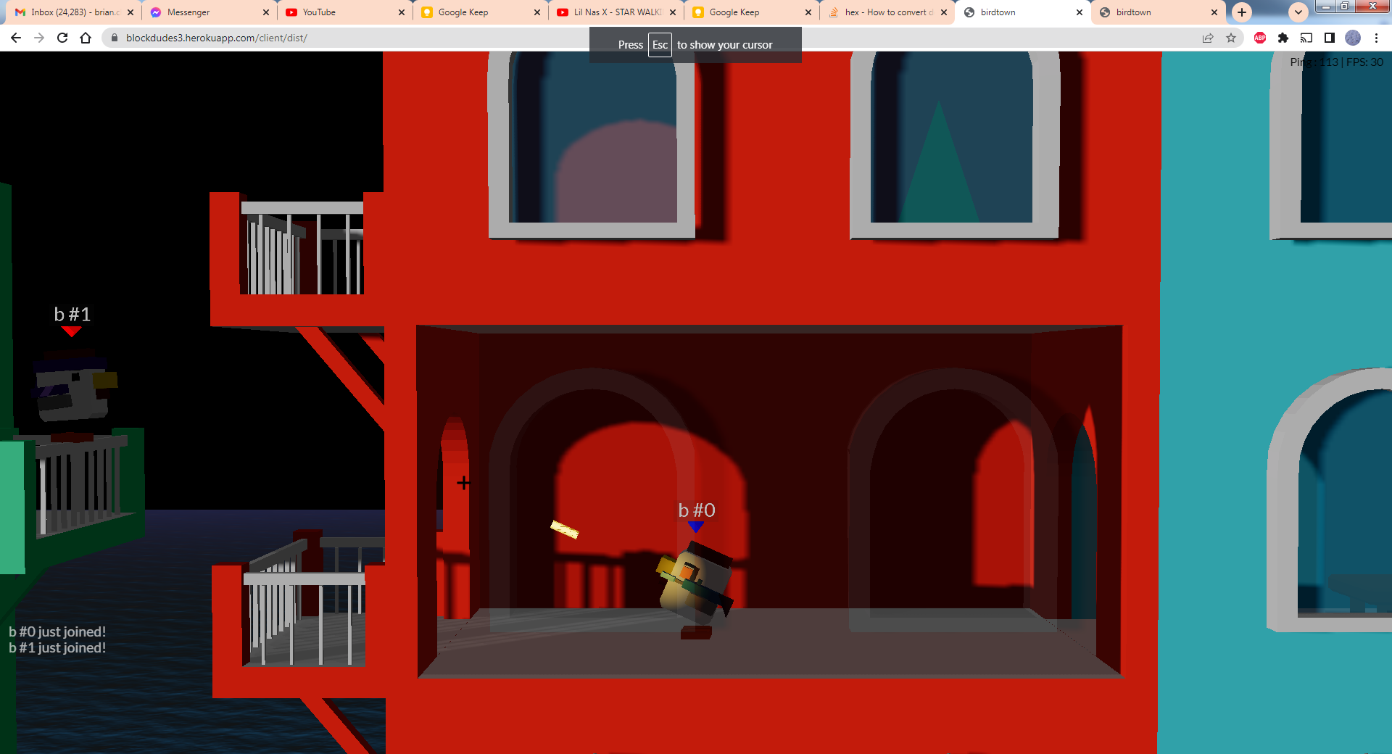
Task: Open Chrome three-dot menu
Action: (1376, 38)
